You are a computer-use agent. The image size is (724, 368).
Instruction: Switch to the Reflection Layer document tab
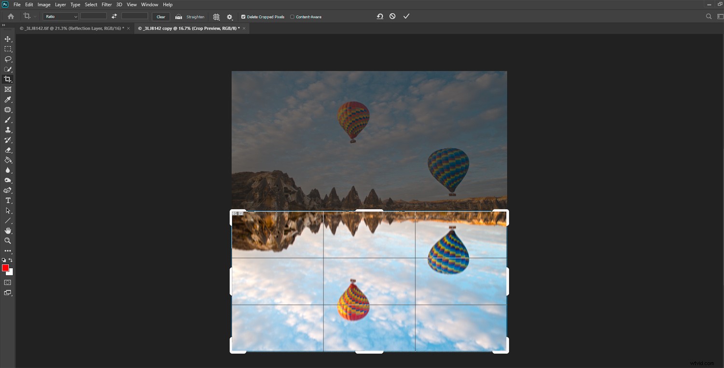pyautogui.click(x=72, y=28)
